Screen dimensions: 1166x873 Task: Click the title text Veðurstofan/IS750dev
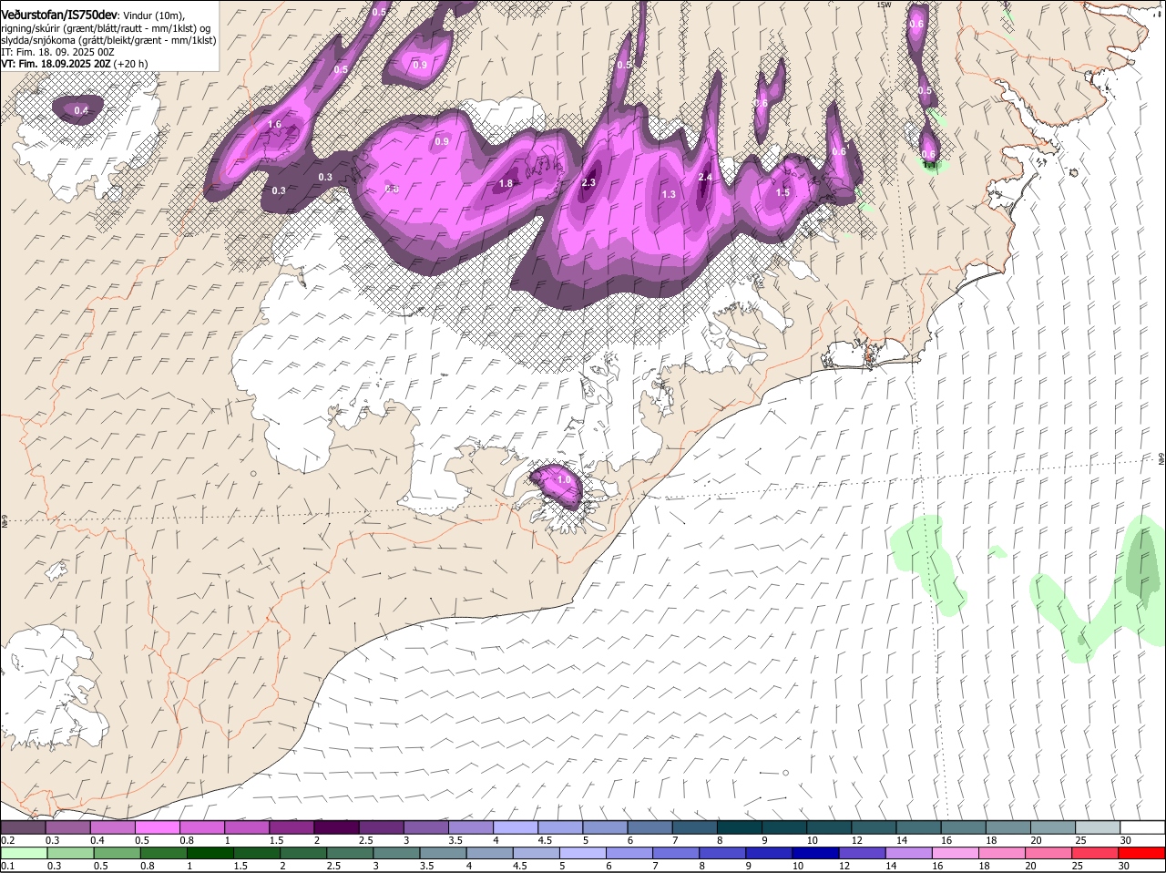(59, 15)
